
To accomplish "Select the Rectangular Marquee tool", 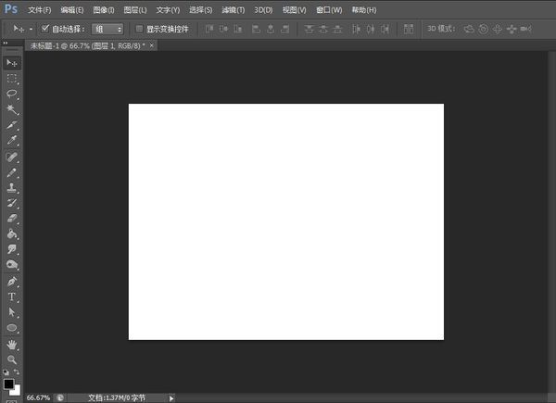I will tap(12, 79).
